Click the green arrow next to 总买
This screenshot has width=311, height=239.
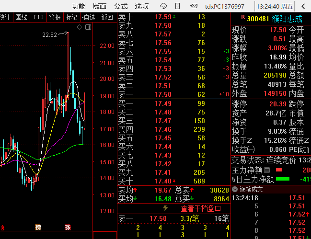192,198
